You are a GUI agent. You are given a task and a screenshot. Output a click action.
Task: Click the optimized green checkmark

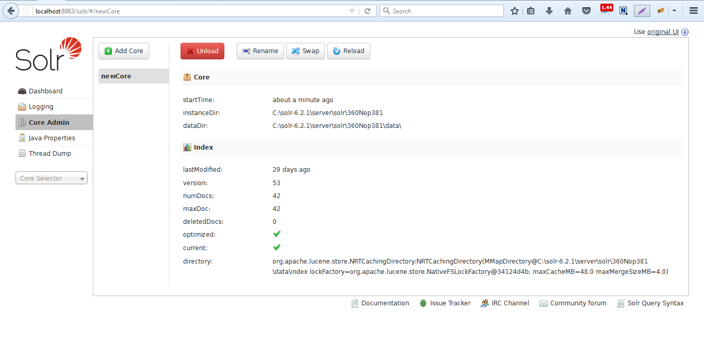pos(276,234)
